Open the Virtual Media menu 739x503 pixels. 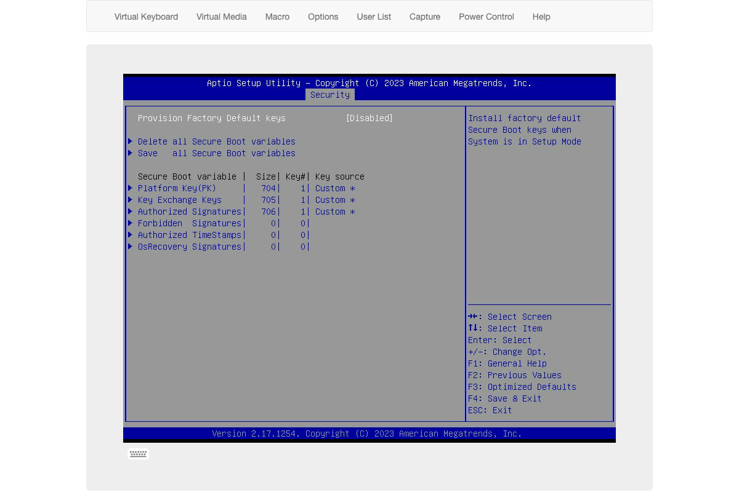point(221,17)
